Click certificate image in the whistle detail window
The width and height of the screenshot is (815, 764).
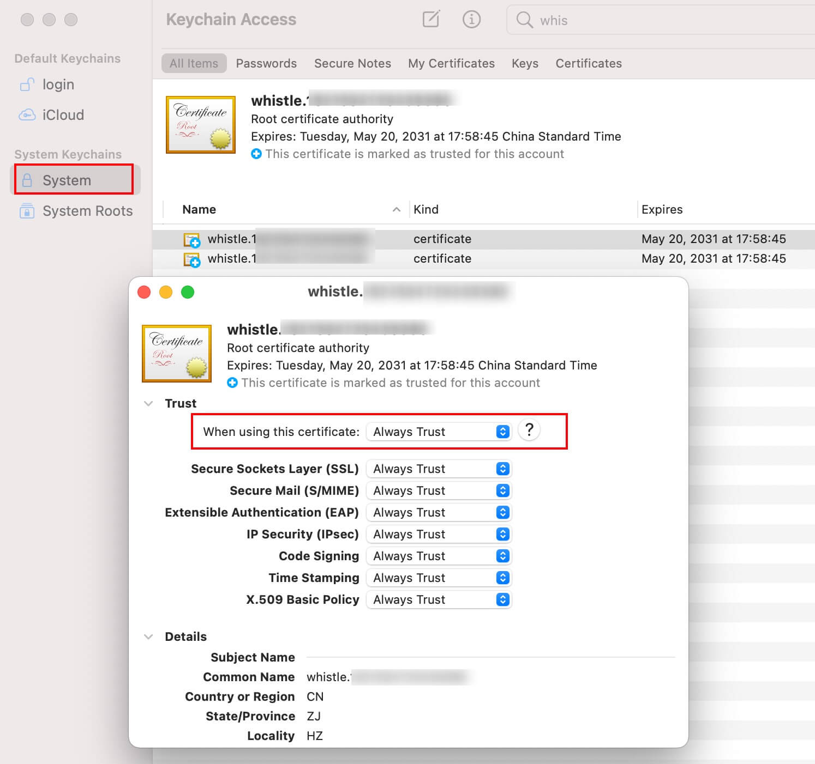[177, 354]
